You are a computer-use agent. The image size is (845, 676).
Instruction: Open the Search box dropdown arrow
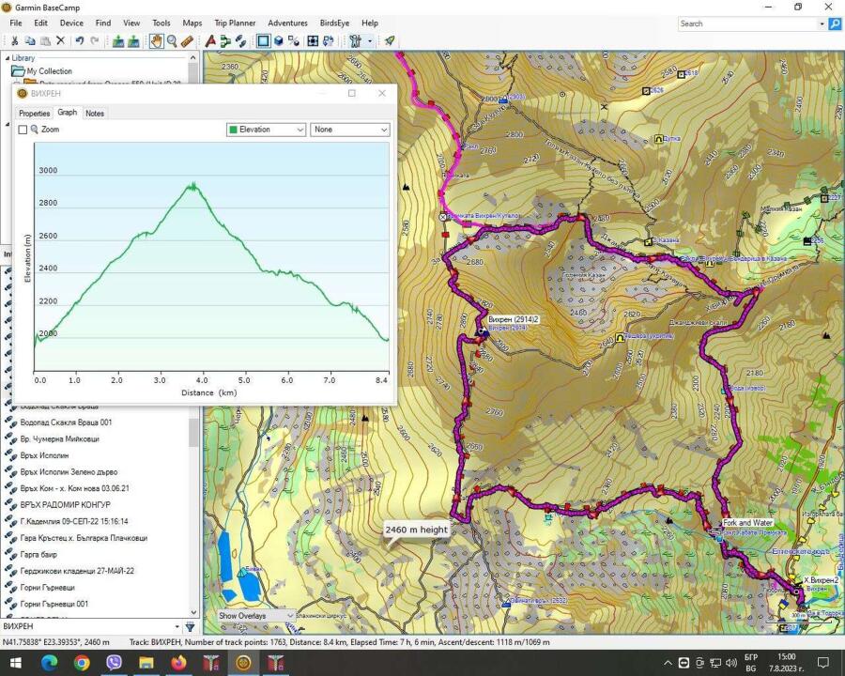pyautogui.click(x=822, y=23)
